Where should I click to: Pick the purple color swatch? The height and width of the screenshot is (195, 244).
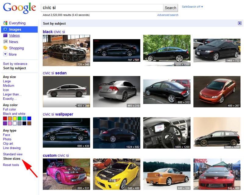5,123
